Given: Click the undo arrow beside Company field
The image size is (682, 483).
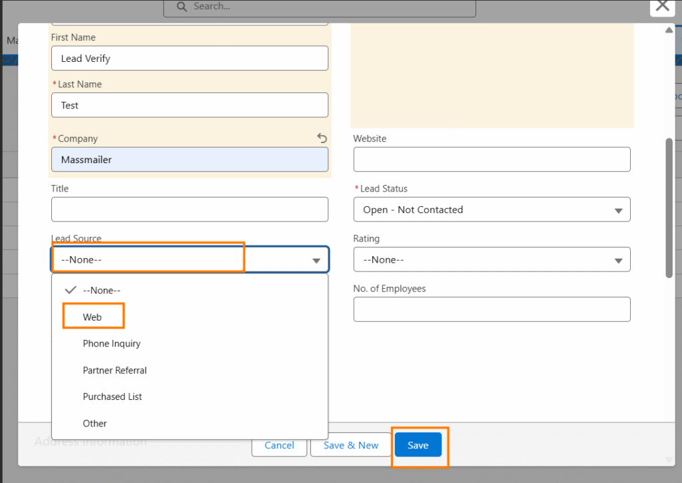Looking at the screenshot, I should coord(322,138).
